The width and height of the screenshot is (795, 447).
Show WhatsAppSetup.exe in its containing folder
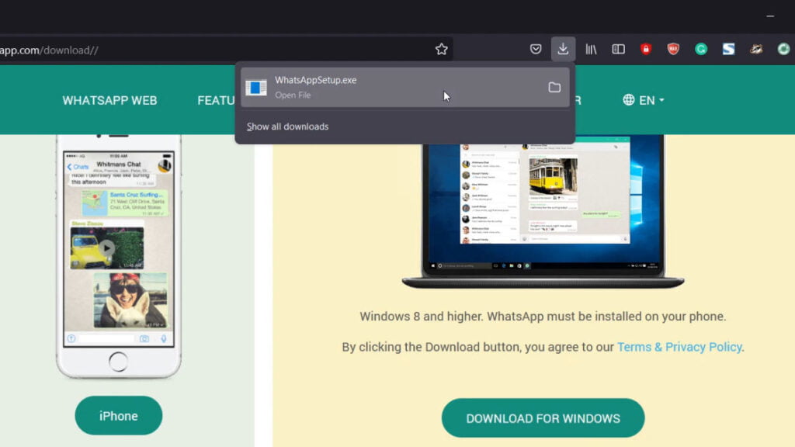pyautogui.click(x=554, y=87)
